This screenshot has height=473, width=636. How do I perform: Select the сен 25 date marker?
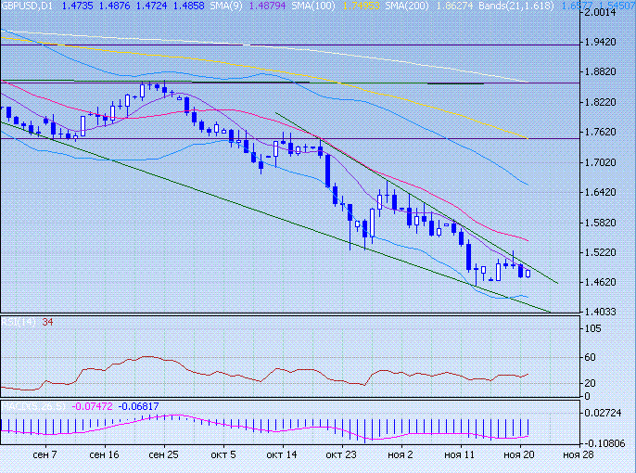coord(164,455)
